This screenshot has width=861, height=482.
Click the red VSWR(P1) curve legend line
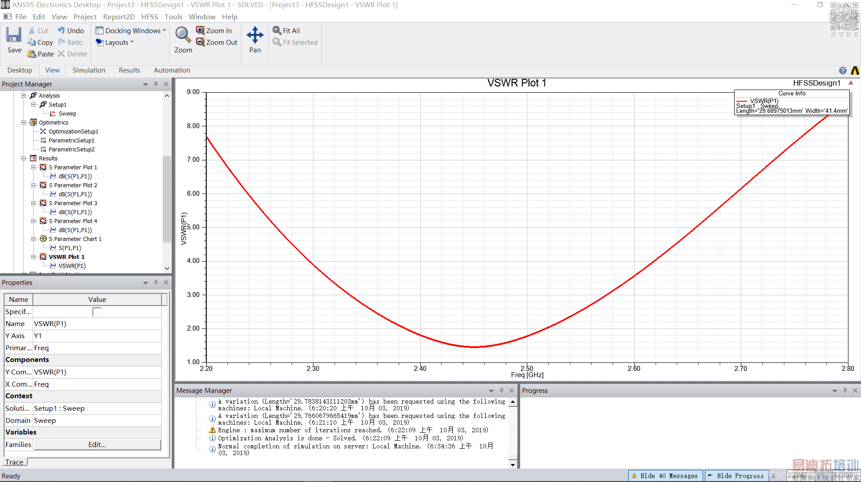(742, 101)
